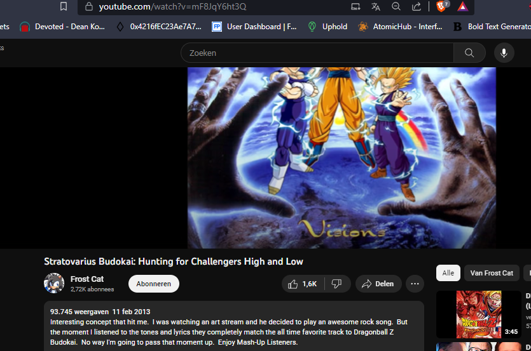Viewport: 531px width, 351px height.
Task: Open the User Dashboard bookmark
Action: (x=254, y=27)
